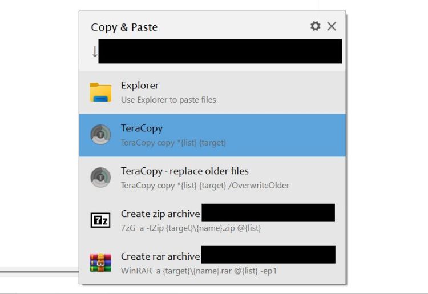
Task: Click the down arrow beside target path
Action: click(95, 51)
